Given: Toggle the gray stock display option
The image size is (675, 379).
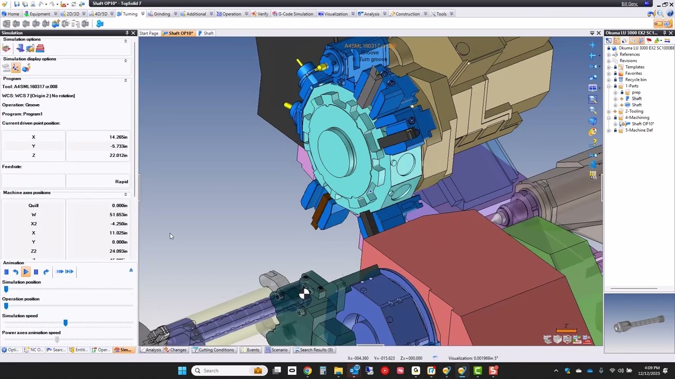Looking at the screenshot, I should pyautogui.click(x=6, y=68).
